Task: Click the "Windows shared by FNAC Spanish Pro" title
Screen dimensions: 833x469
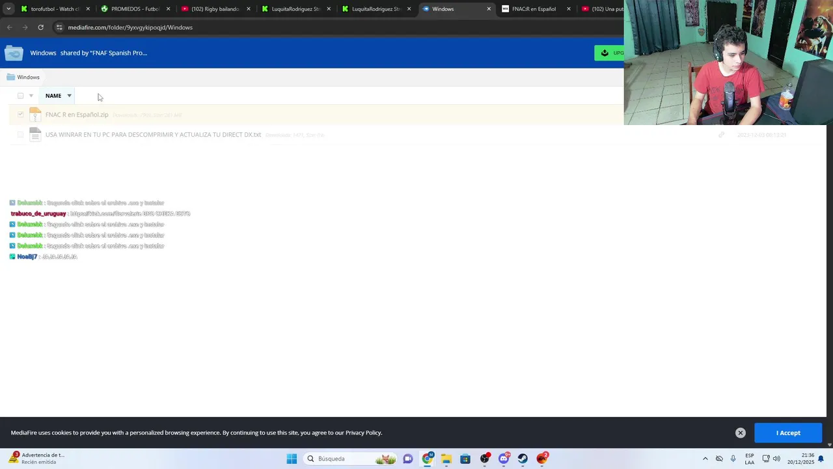Action: [x=89, y=53]
